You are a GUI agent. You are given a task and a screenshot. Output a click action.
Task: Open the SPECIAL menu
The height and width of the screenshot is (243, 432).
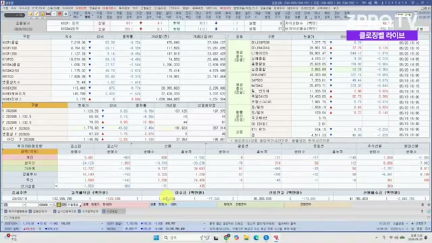(211, 8)
